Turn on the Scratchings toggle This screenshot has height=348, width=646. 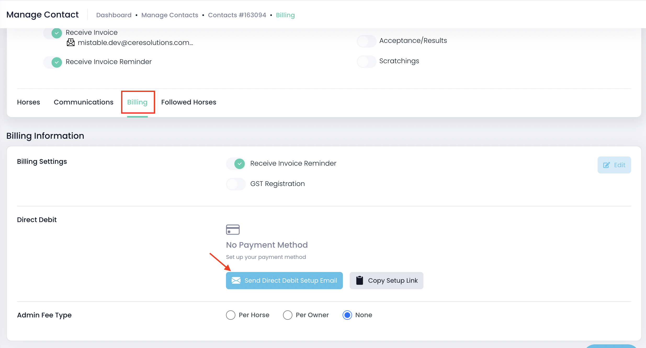tap(366, 61)
